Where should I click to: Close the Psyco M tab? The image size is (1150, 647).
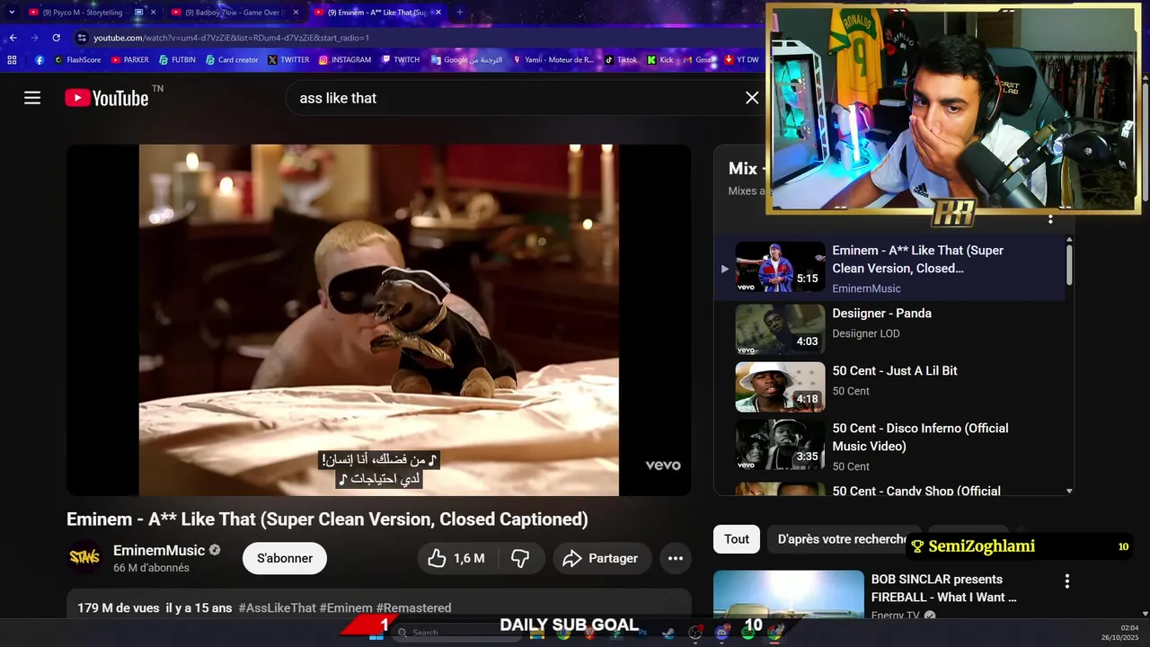pos(153,13)
